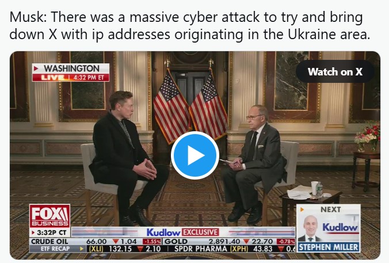
Task: Click the red down arrow beside 1.04
Action: tap(116, 241)
